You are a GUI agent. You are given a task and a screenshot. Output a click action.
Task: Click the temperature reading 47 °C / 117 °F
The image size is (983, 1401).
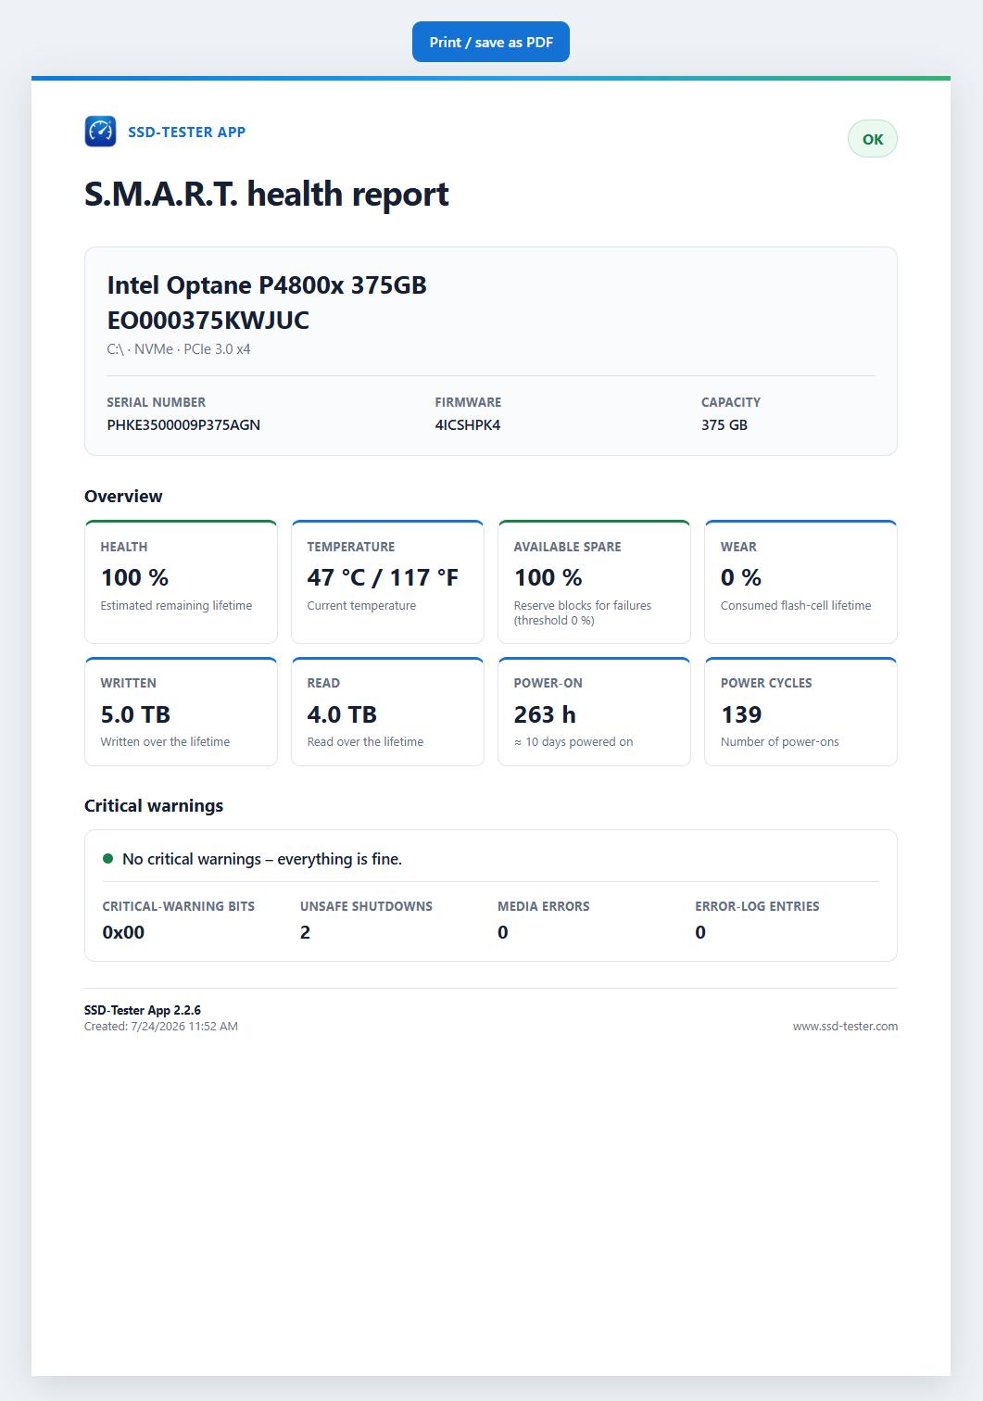[383, 577]
